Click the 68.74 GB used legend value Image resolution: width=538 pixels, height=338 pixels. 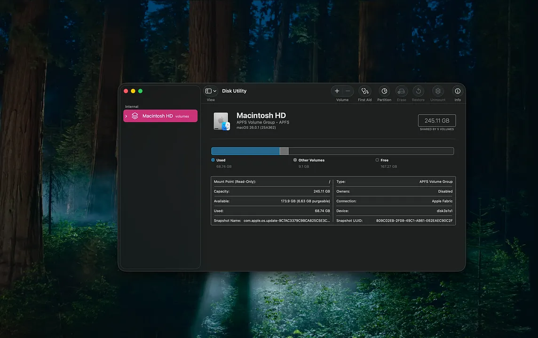click(224, 166)
